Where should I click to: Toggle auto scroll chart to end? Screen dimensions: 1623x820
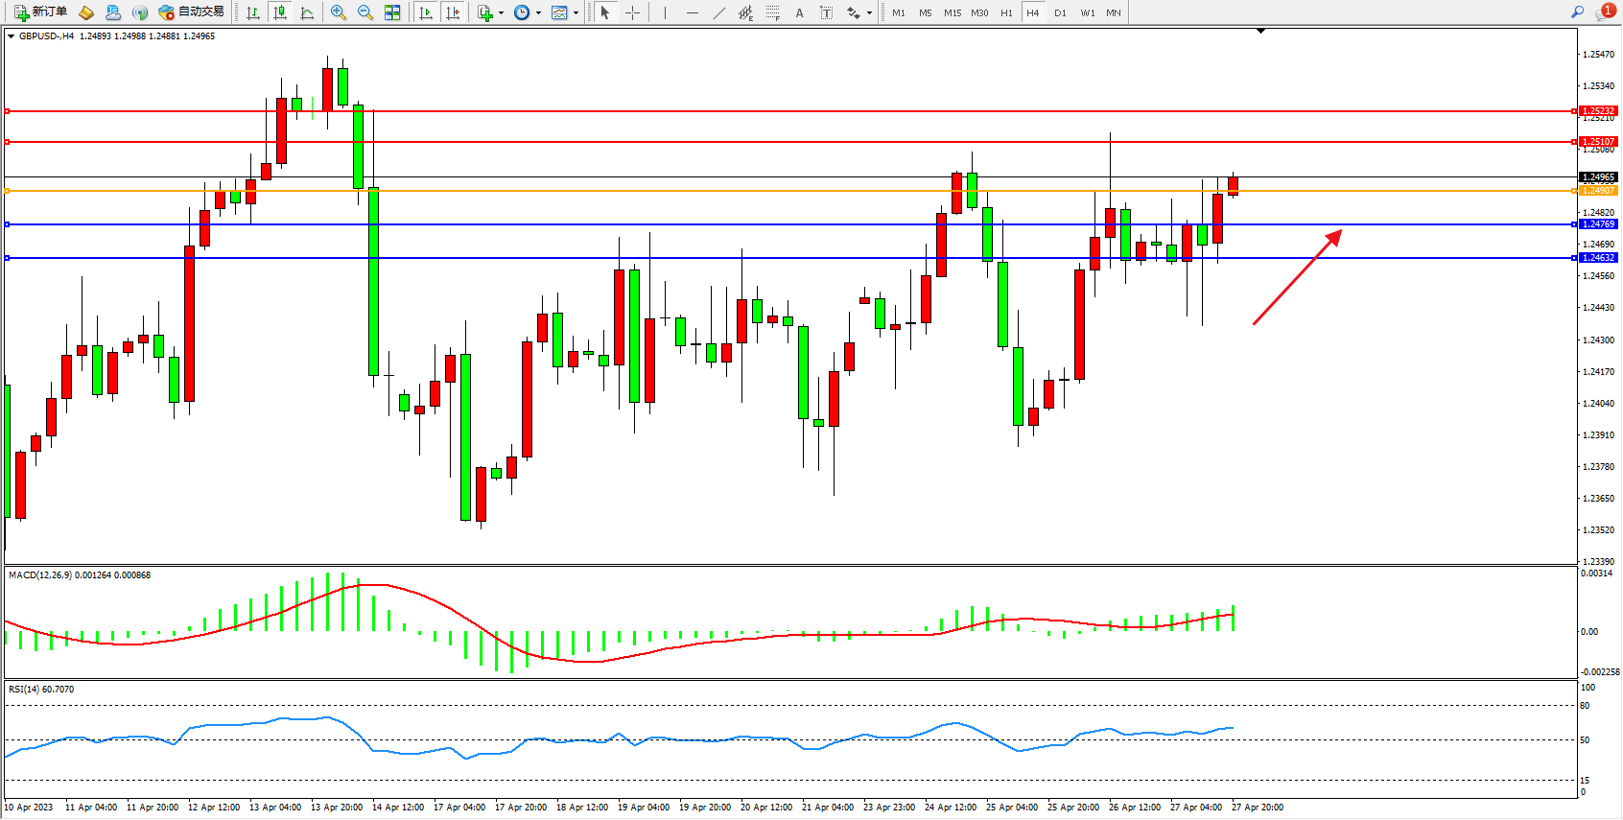(427, 12)
